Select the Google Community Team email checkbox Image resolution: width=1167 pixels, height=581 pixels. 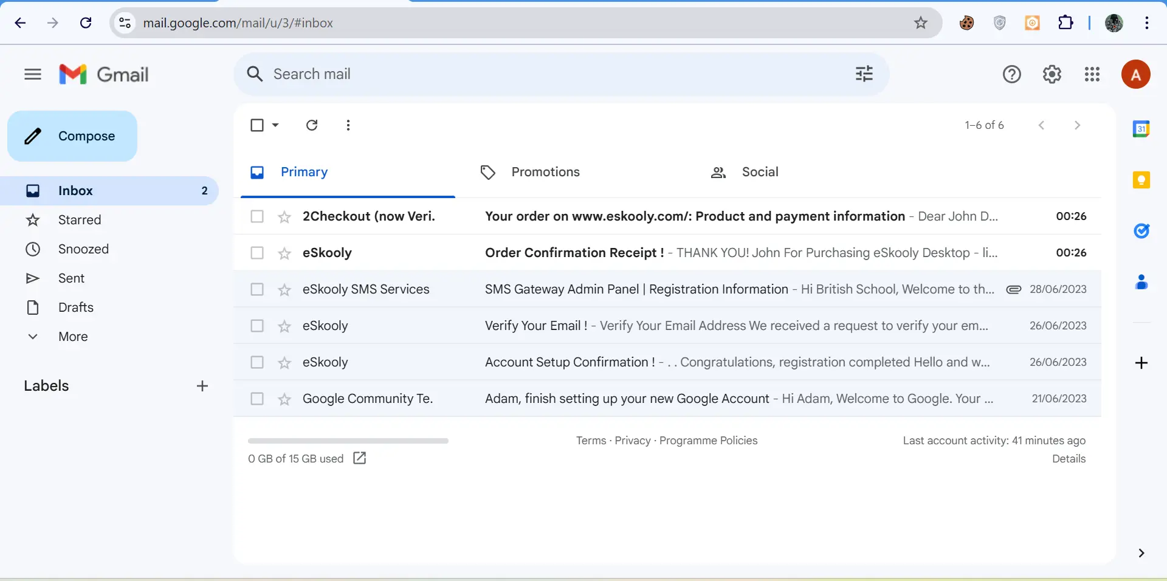[257, 399]
